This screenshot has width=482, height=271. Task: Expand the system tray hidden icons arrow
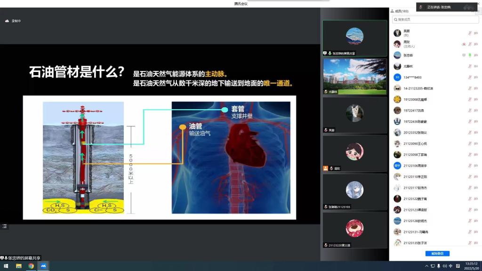[427, 266]
